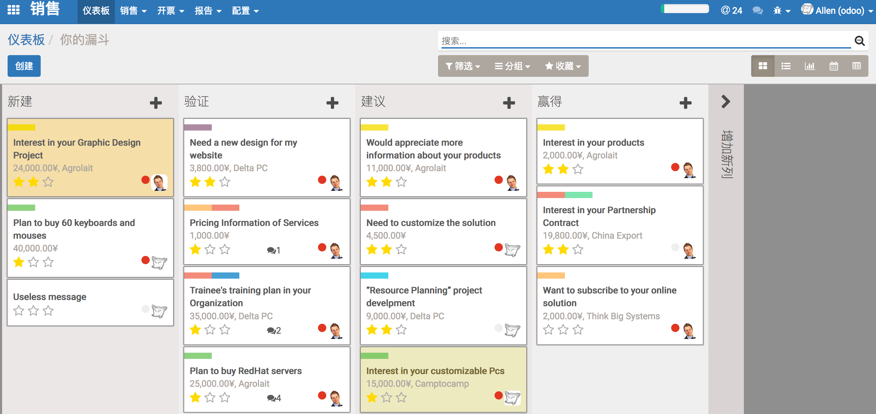Toggle red activity dot on Plan to buy RedHat servers

322,395
